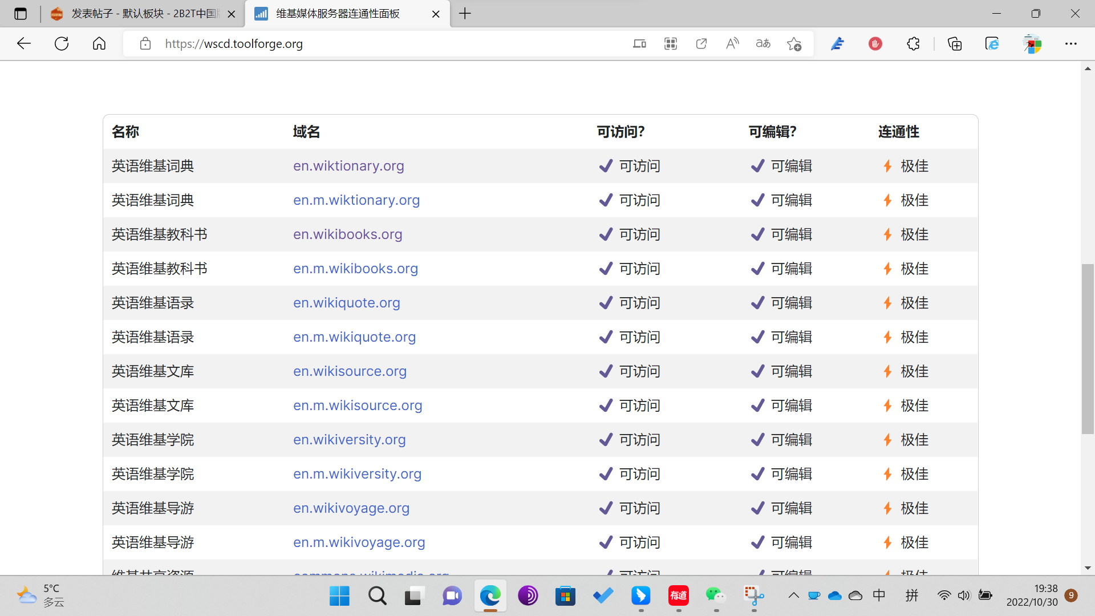The height and width of the screenshot is (616, 1095).
Task: Open the weather widget showing 5°C
Action: (41, 595)
